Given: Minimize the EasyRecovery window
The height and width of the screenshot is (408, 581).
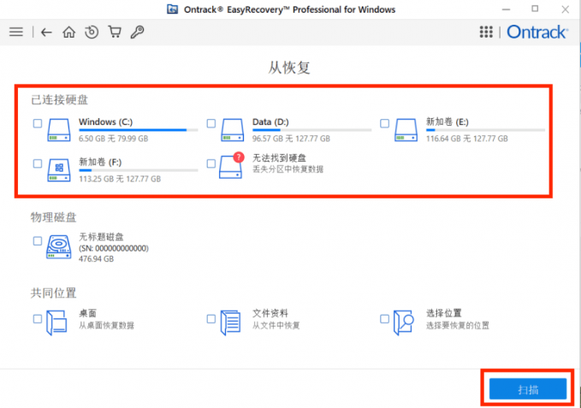Looking at the screenshot, I should (507, 9).
